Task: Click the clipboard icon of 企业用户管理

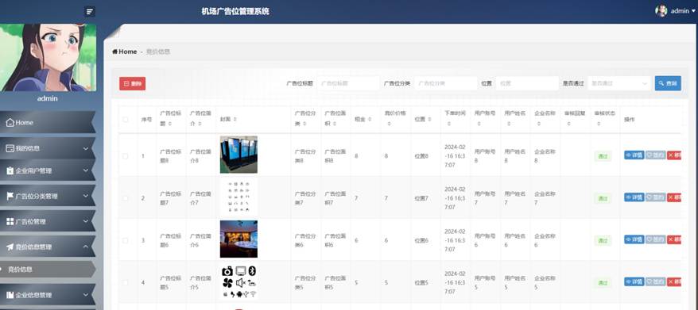Action: (x=10, y=170)
